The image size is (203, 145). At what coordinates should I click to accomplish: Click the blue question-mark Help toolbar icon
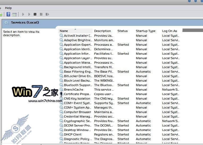coord(8,14)
